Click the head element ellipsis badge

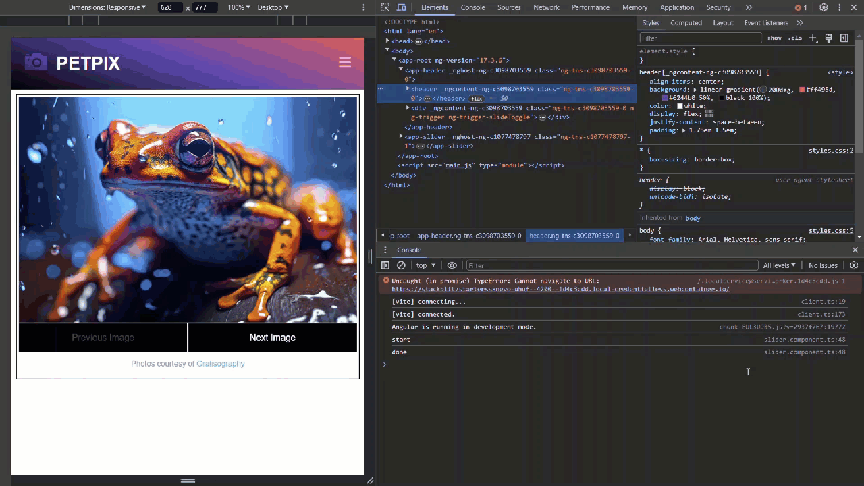pyautogui.click(x=418, y=41)
